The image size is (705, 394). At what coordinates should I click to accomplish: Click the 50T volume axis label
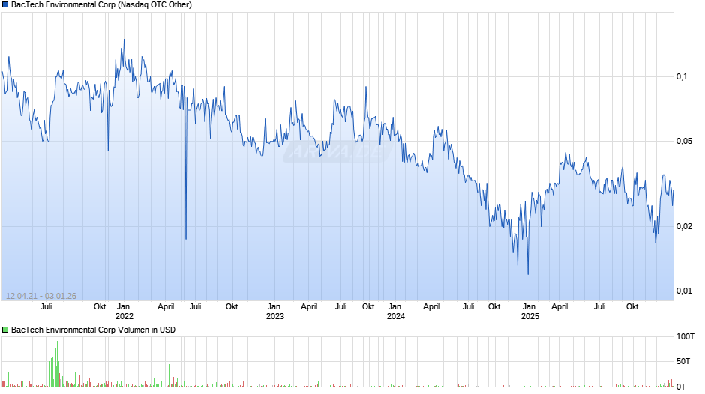click(x=683, y=362)
